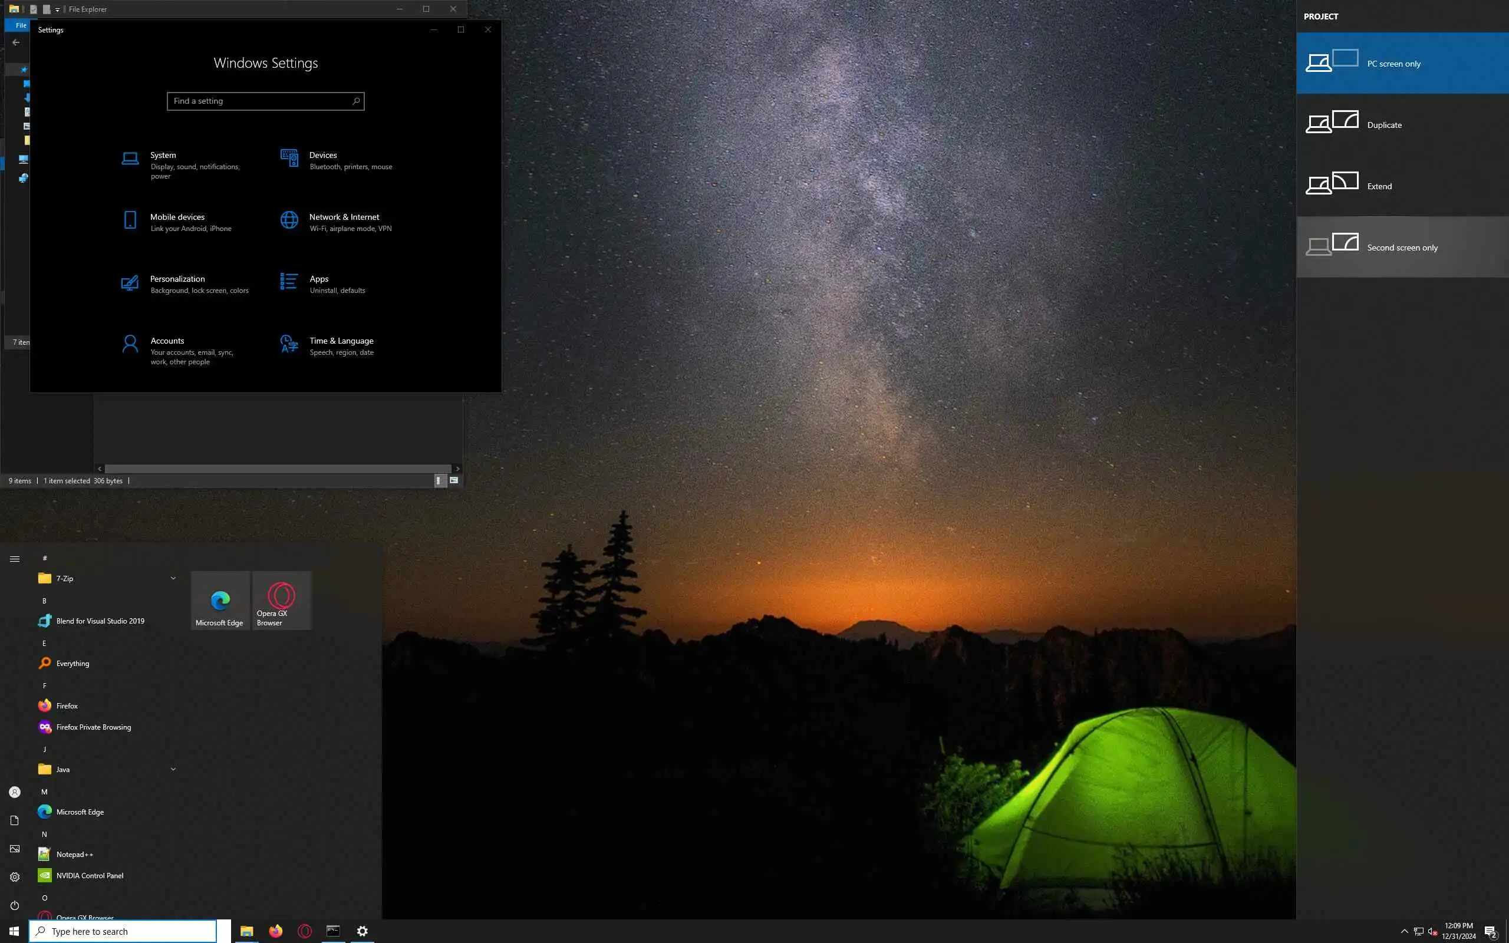Click the Microsoft Edge pinned tile
This screenshot has width=1509, height=943.
(x=219, y=601)
